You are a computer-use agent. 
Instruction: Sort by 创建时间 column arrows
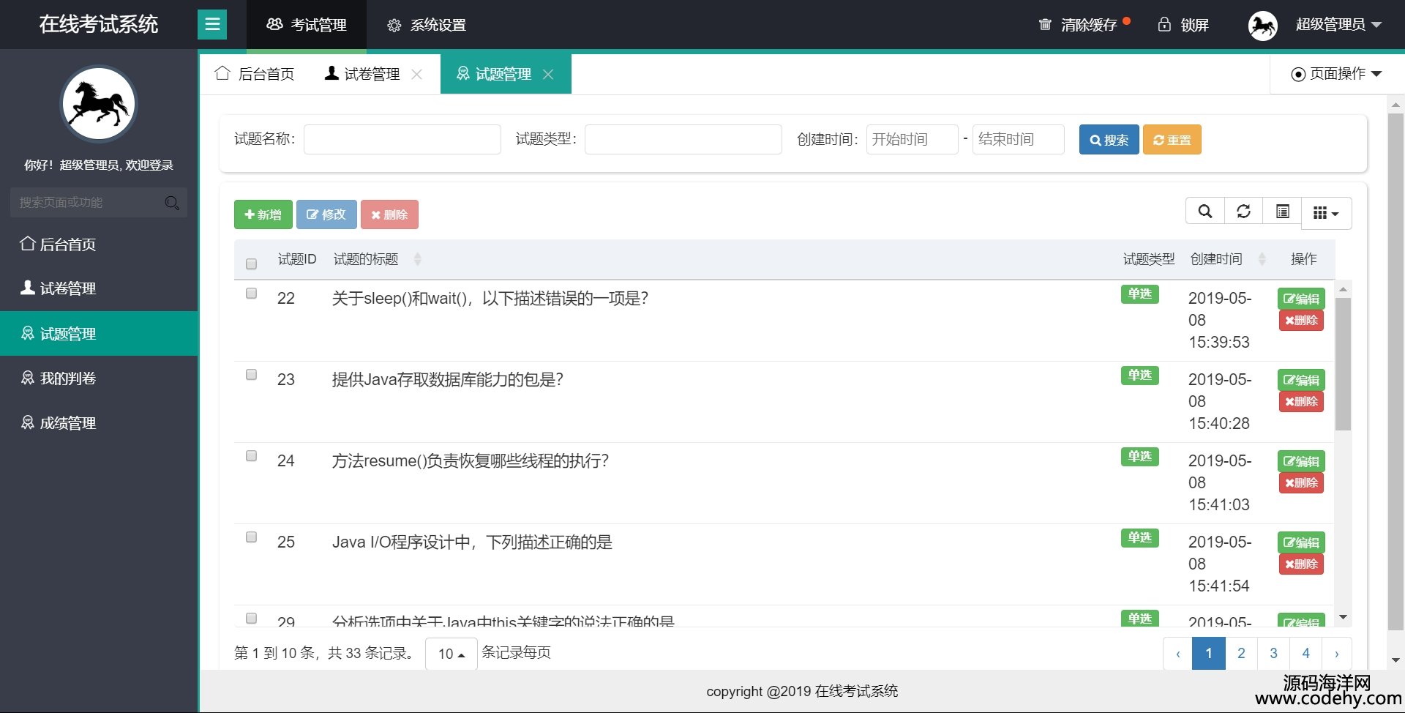(1262, 259)
